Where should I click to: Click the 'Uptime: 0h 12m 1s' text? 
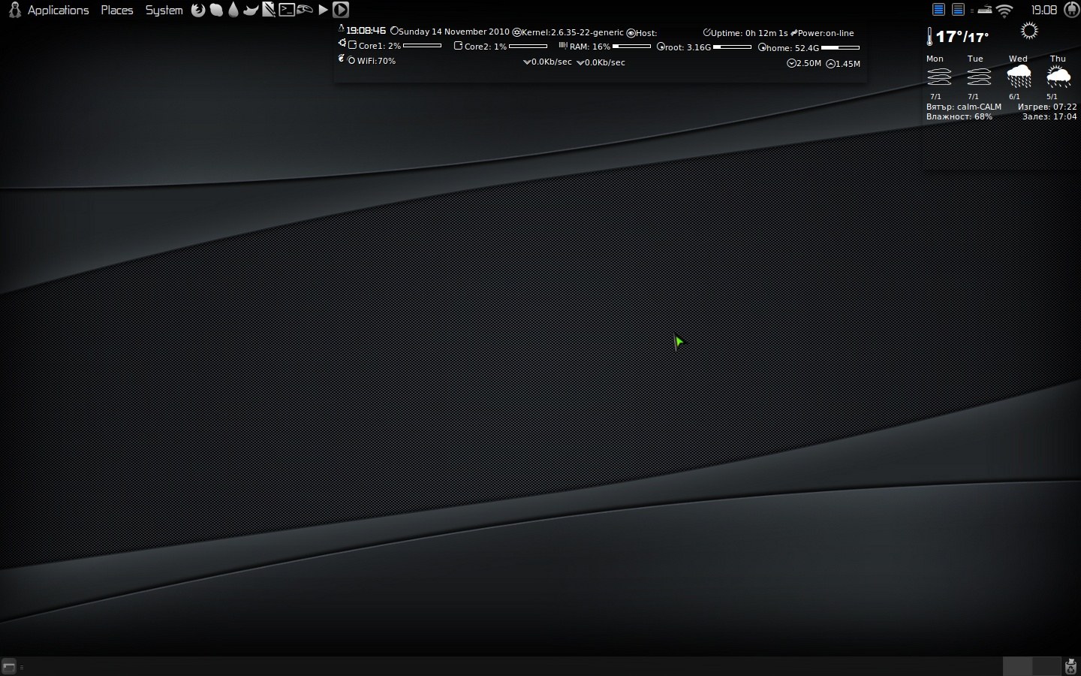coord(749,33)
